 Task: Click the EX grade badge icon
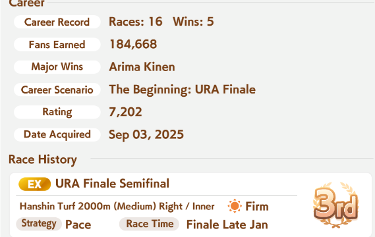tap(34, 184)
